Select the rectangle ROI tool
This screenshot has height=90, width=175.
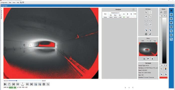point(146,20)
